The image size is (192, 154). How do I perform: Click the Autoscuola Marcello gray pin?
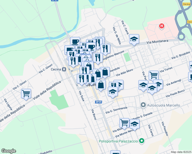(x=143, y=105)
